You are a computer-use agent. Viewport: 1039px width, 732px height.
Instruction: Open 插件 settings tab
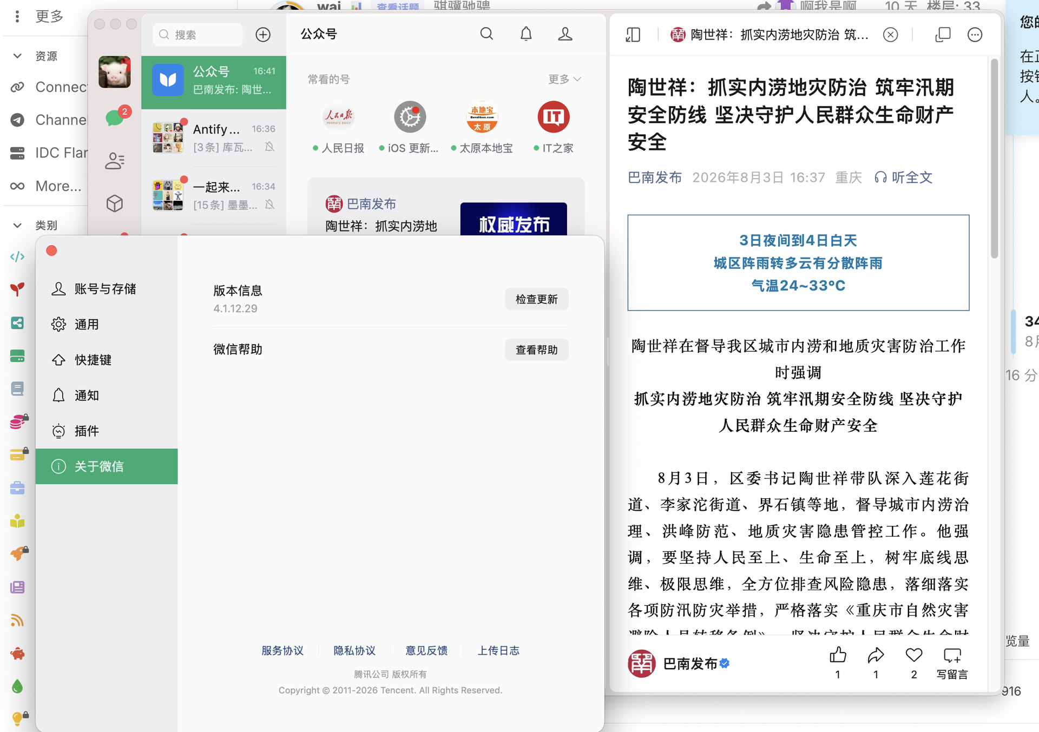tap(107, 431)
